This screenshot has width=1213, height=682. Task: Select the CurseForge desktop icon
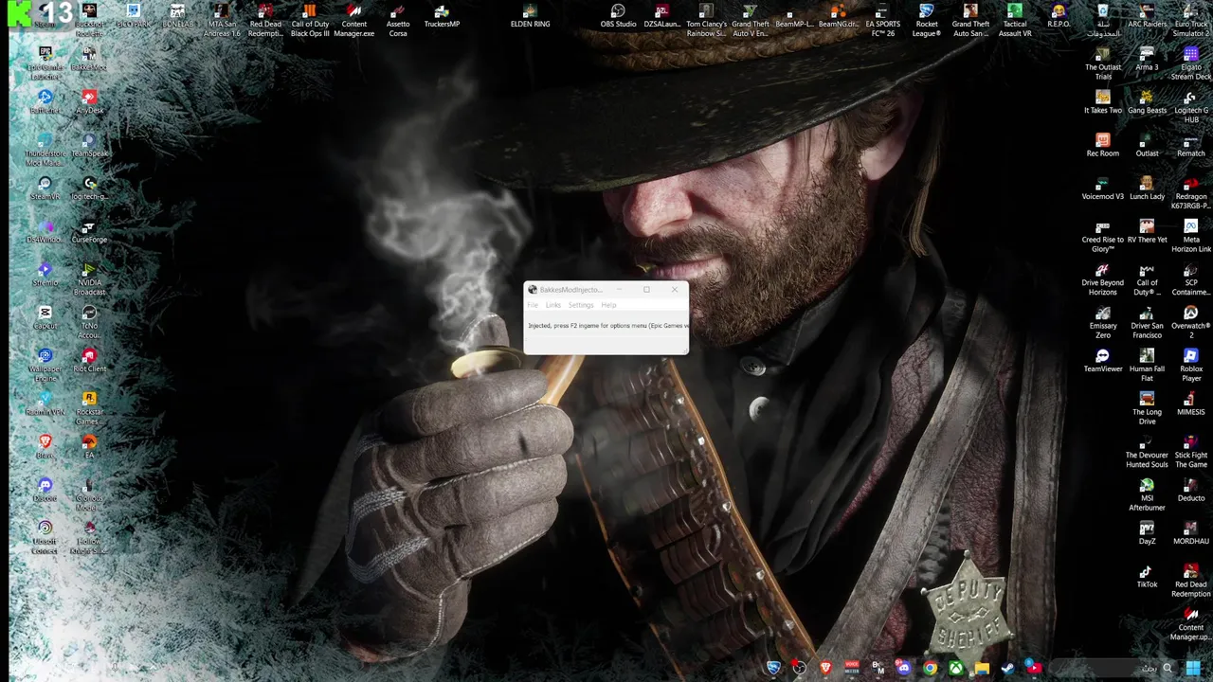89,231
